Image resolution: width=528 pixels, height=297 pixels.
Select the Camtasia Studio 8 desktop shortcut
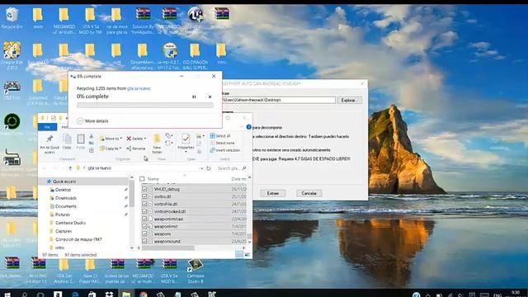pos(196,271)
